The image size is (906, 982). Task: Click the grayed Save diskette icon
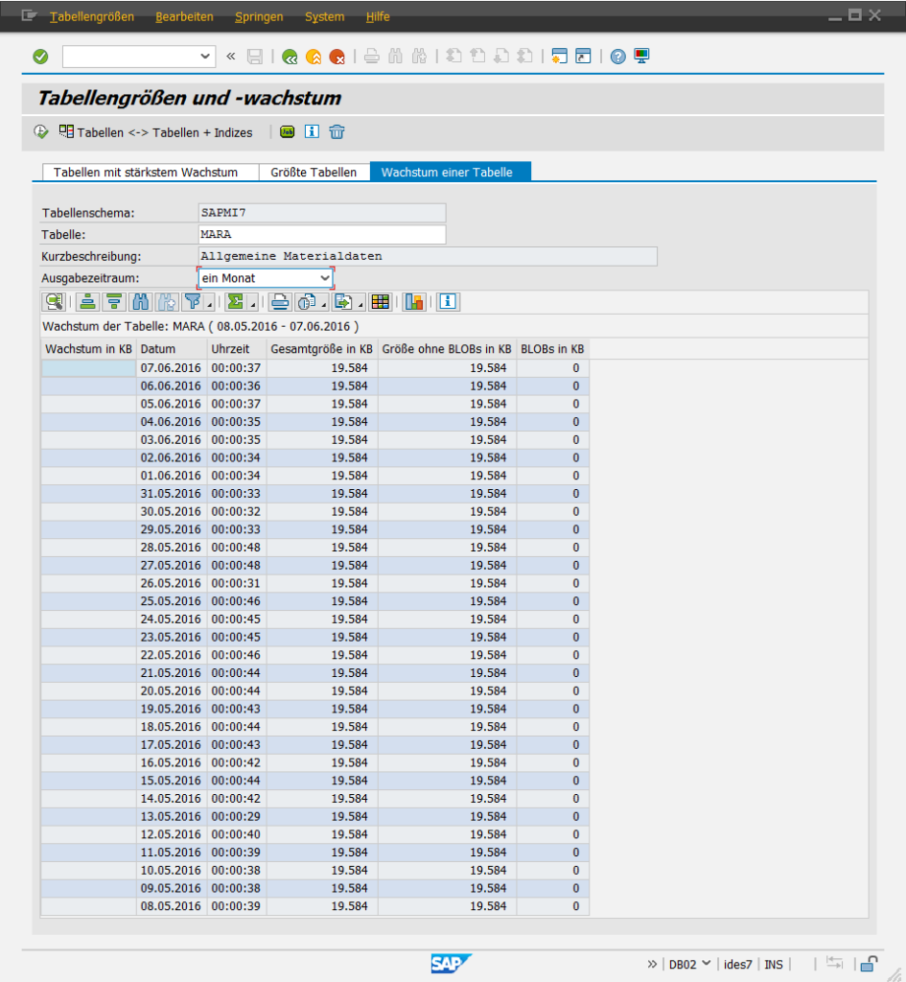tap(255, 57)
